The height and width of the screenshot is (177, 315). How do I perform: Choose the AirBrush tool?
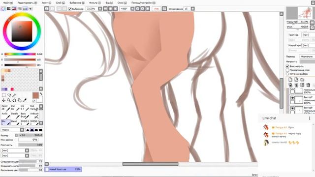[34, 116]
